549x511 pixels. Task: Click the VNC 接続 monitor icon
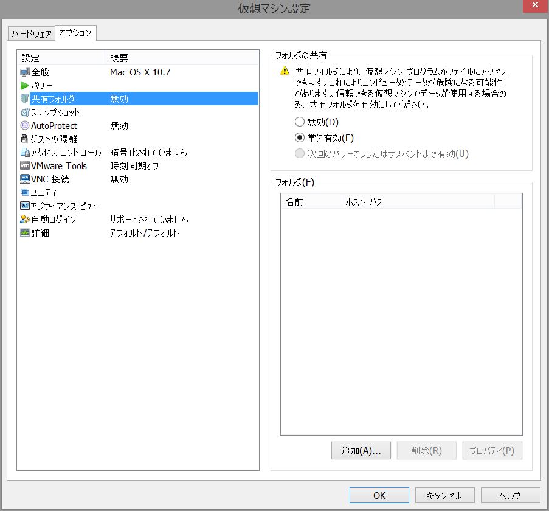[x=25, y=179]
